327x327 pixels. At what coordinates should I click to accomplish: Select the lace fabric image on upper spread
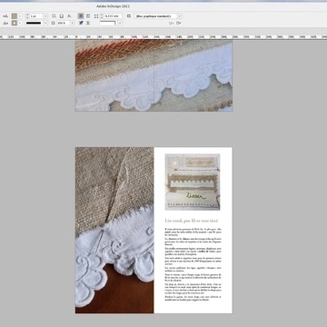pos(154,75)
